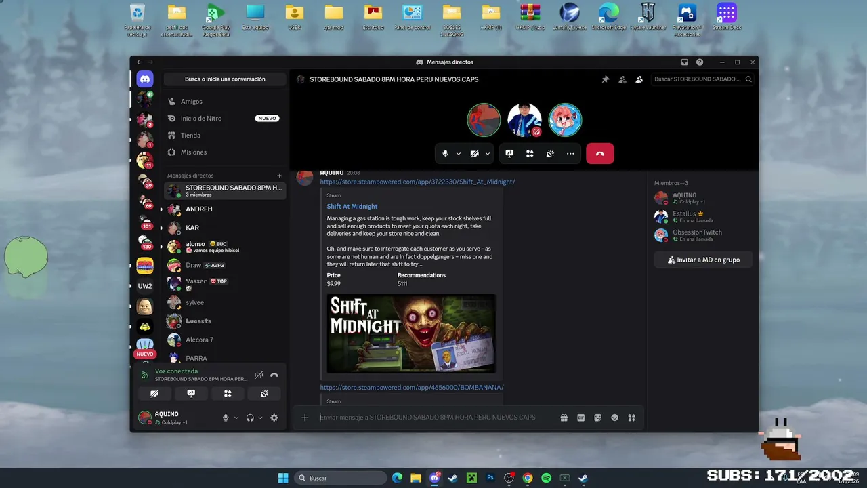
Task: Open soundboard button in voice connected panel
Action: tap(264, 393)
